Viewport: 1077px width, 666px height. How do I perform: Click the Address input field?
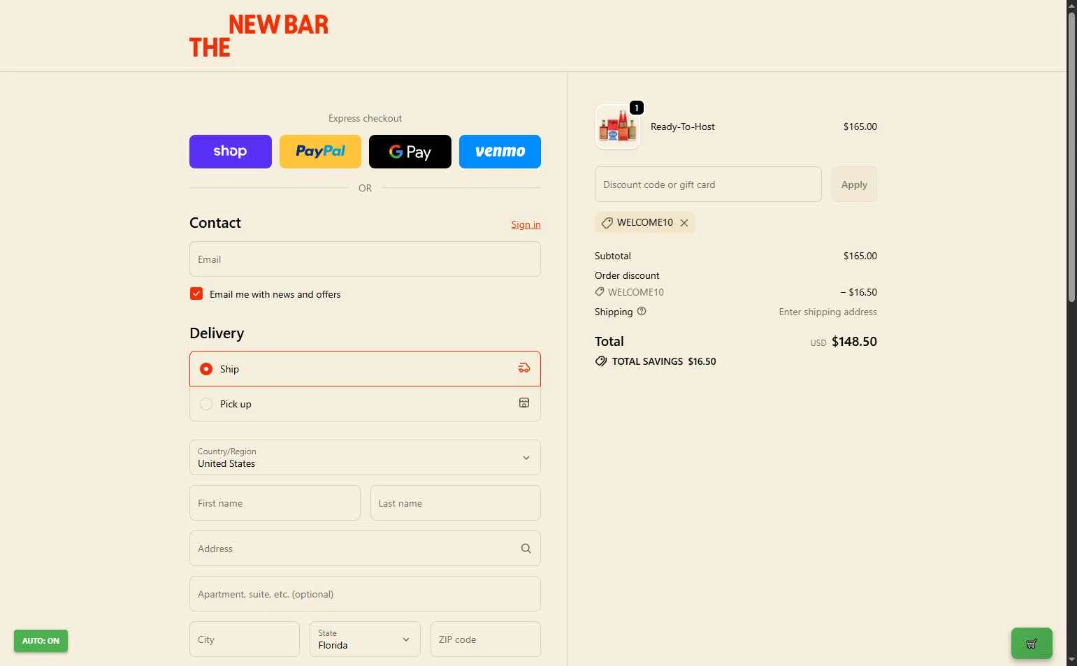(x=365, y=549)
